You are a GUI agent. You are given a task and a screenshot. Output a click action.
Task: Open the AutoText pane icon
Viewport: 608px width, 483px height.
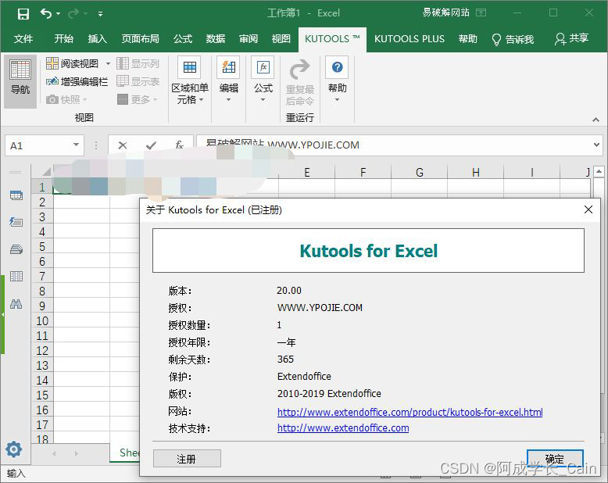coord(16,222)
